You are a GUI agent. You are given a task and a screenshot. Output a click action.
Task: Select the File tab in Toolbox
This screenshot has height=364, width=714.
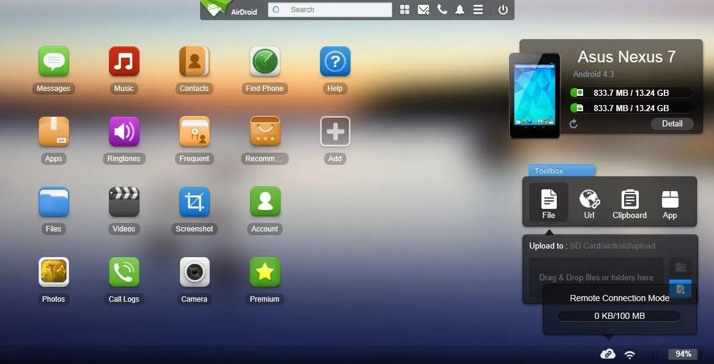pos(549,203)
